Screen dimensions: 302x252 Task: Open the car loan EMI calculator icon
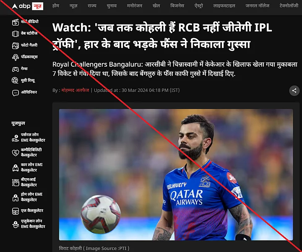tap(16, 168)
